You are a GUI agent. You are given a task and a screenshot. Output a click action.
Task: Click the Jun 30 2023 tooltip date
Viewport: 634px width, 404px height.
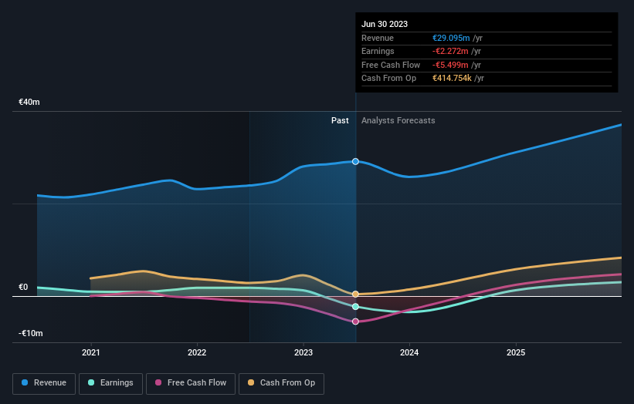tap(385, 24)
